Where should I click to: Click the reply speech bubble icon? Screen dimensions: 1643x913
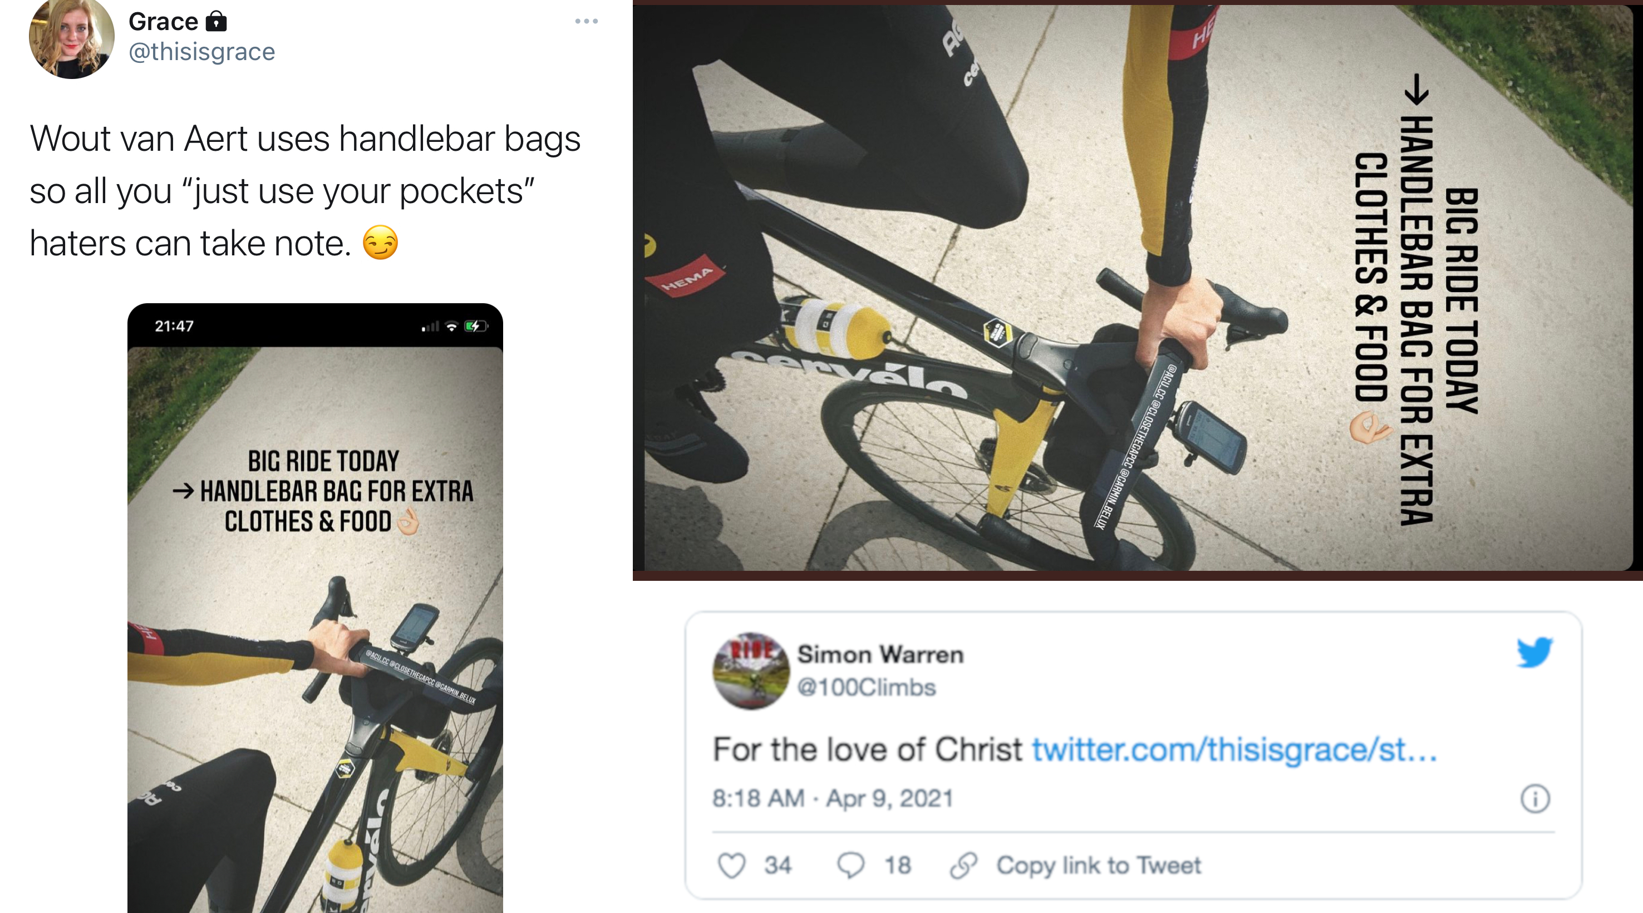point(850,866)
